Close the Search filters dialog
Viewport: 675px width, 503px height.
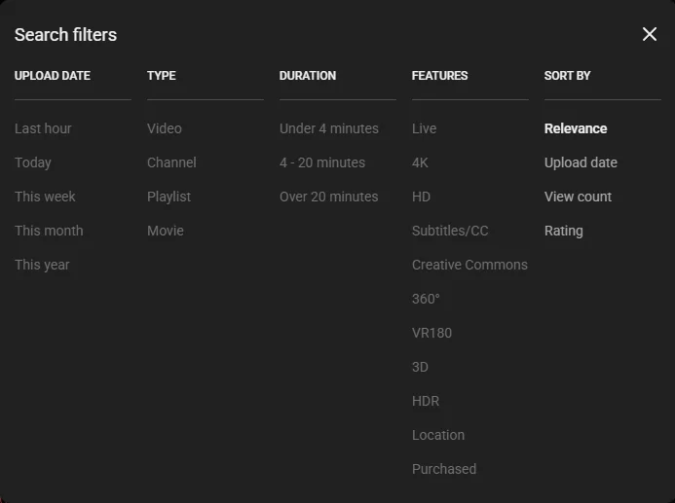pyautogui.click(x=650, y=35)
